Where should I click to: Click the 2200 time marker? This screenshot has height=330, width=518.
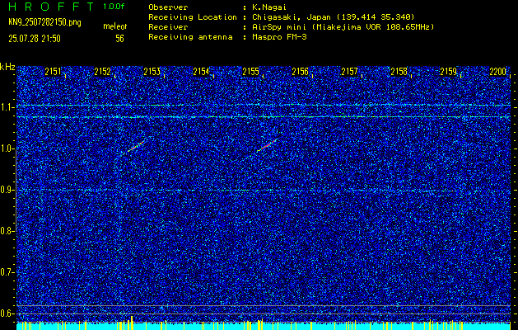click(x=498, y=72)
